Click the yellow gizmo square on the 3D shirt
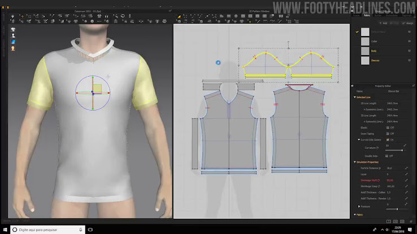The image size is (417, 234). click(97, 89)
